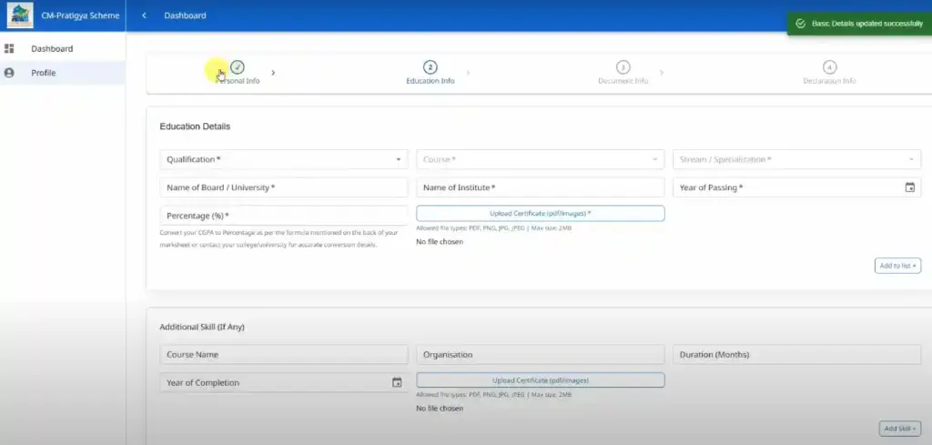932x445 pixels.
Task: Select Dashboard in the left sidebar
Action: click(52, 48)
